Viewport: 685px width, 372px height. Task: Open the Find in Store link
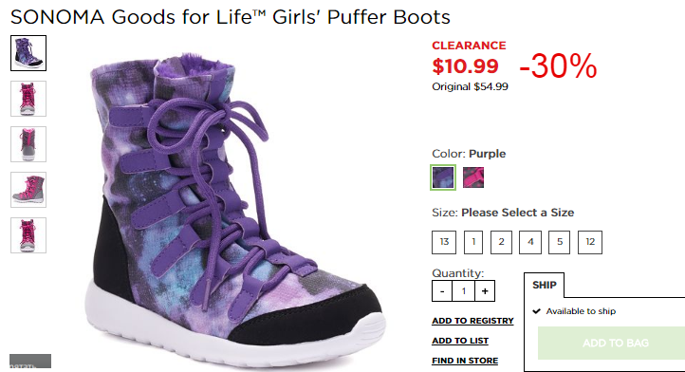tap(465, 361)
